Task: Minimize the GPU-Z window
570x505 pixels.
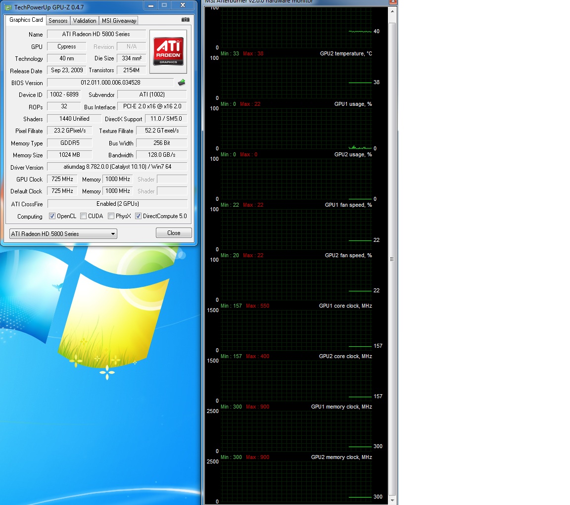Action: tap(151, 5)
